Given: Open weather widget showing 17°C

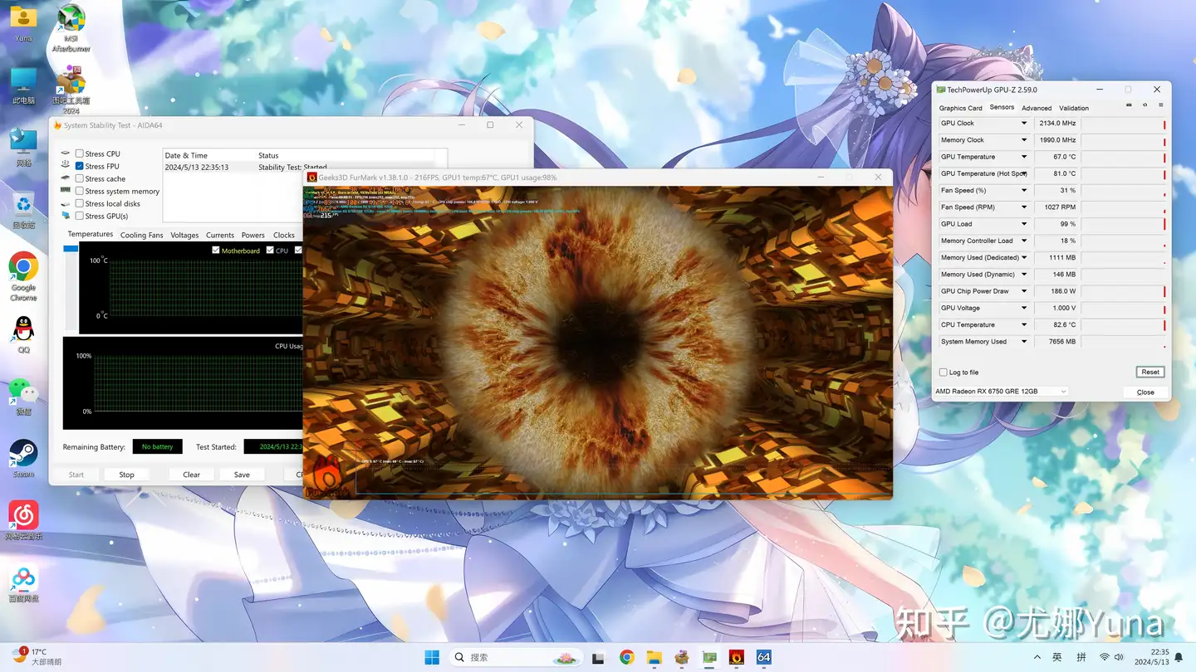Looking at the screenshot, I should coord(37,656).
